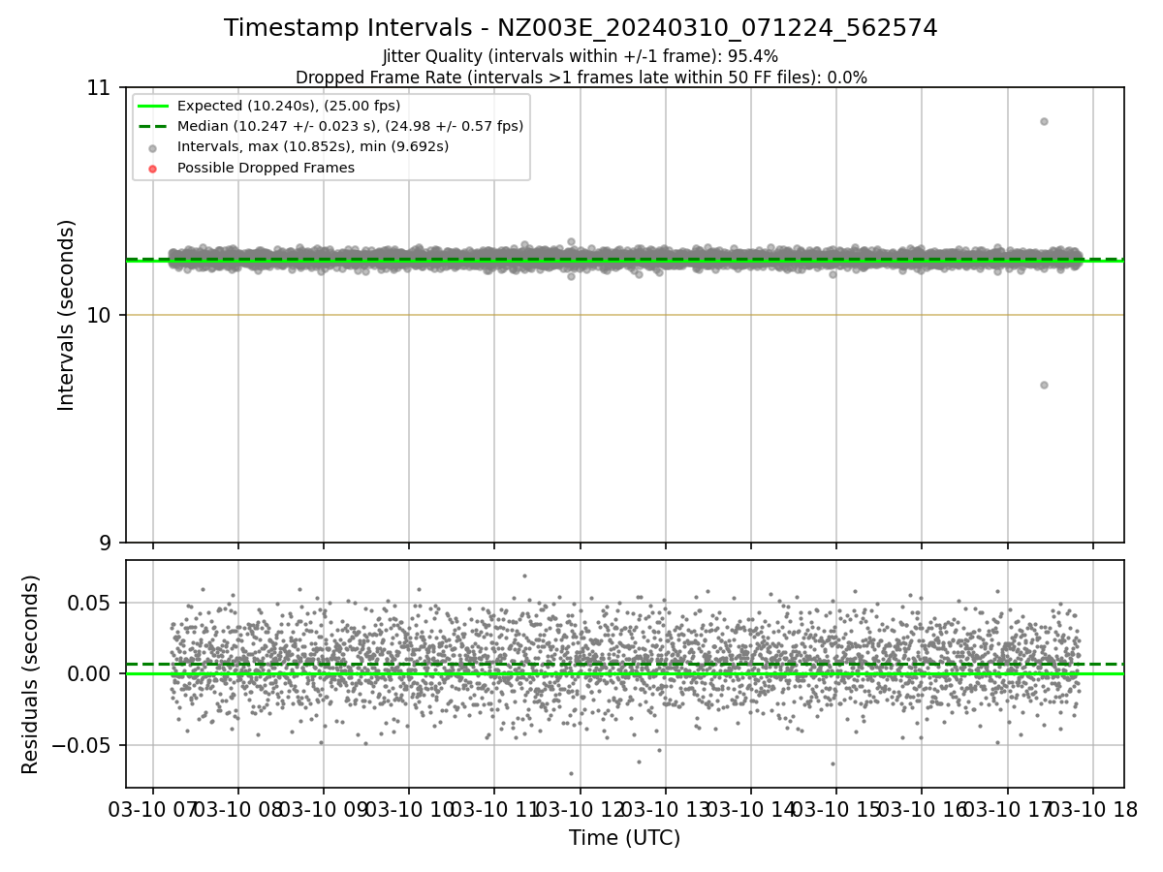Image resolution: width=1163 pixels, height=872 pixels.
Task: Click the residuals tick label '−0.05'
Action: coord(81,745)
